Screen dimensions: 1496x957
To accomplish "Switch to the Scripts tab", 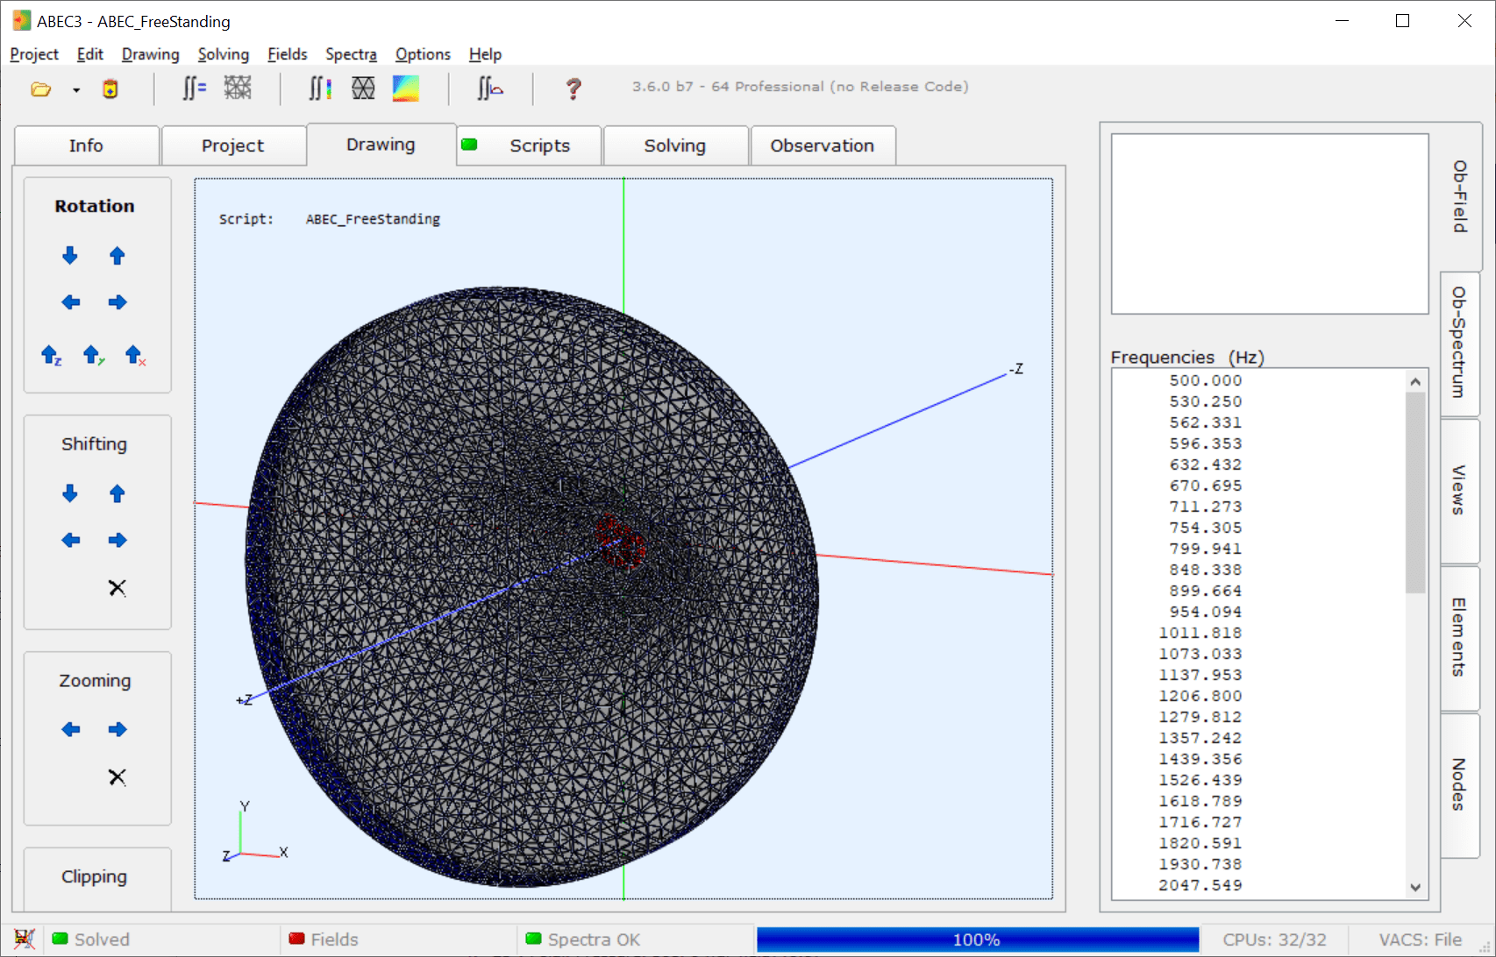I will point(530,145).
